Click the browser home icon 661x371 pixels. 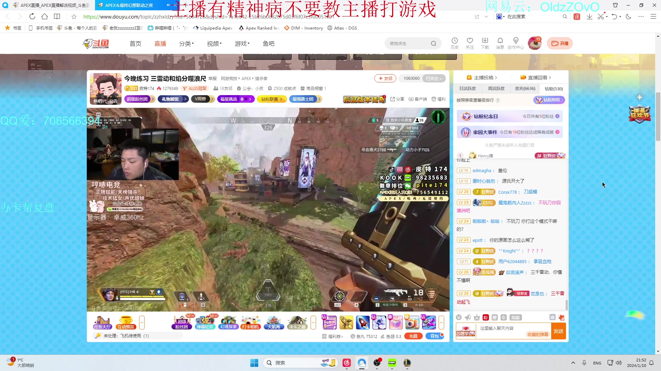44,16
